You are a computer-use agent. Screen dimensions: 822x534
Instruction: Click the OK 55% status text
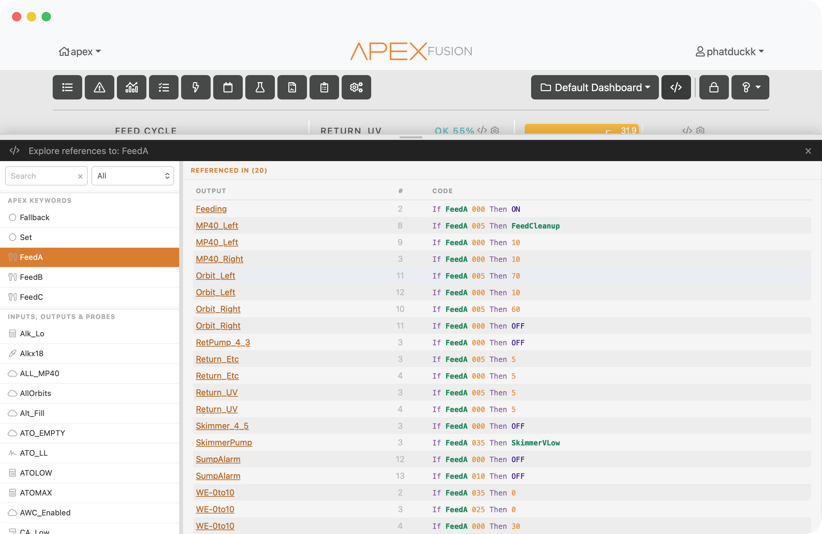(x=455, y=131)
